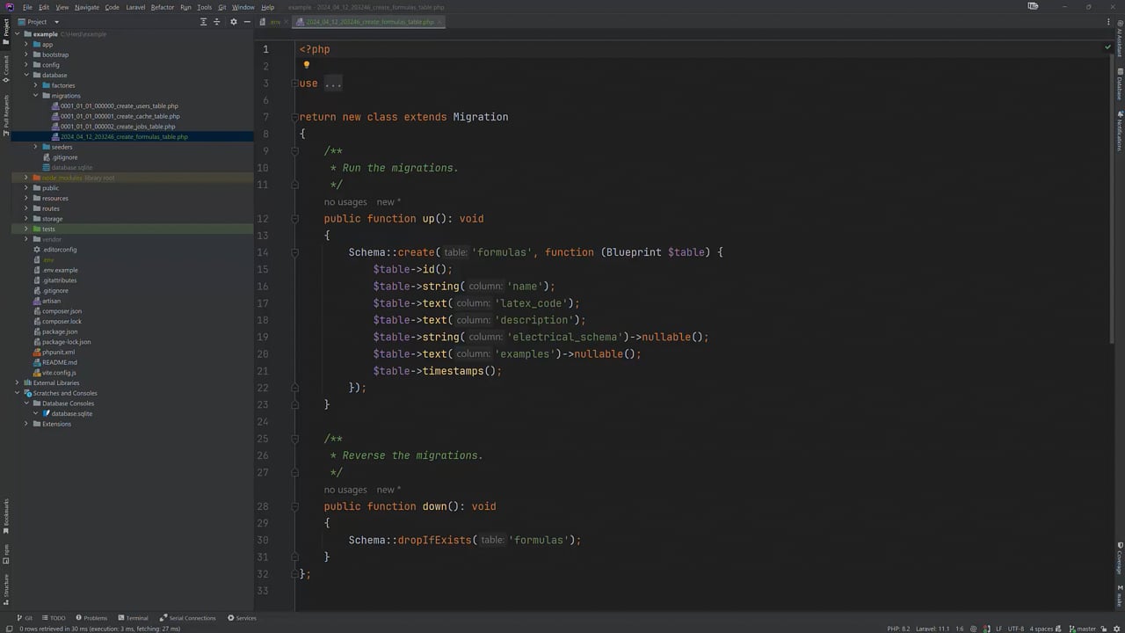Select 0001_01_01_000000_create_users_table.php file
Image resolution: width=1125 pixels, height=633 pixels.
click(x=119, y=105)
